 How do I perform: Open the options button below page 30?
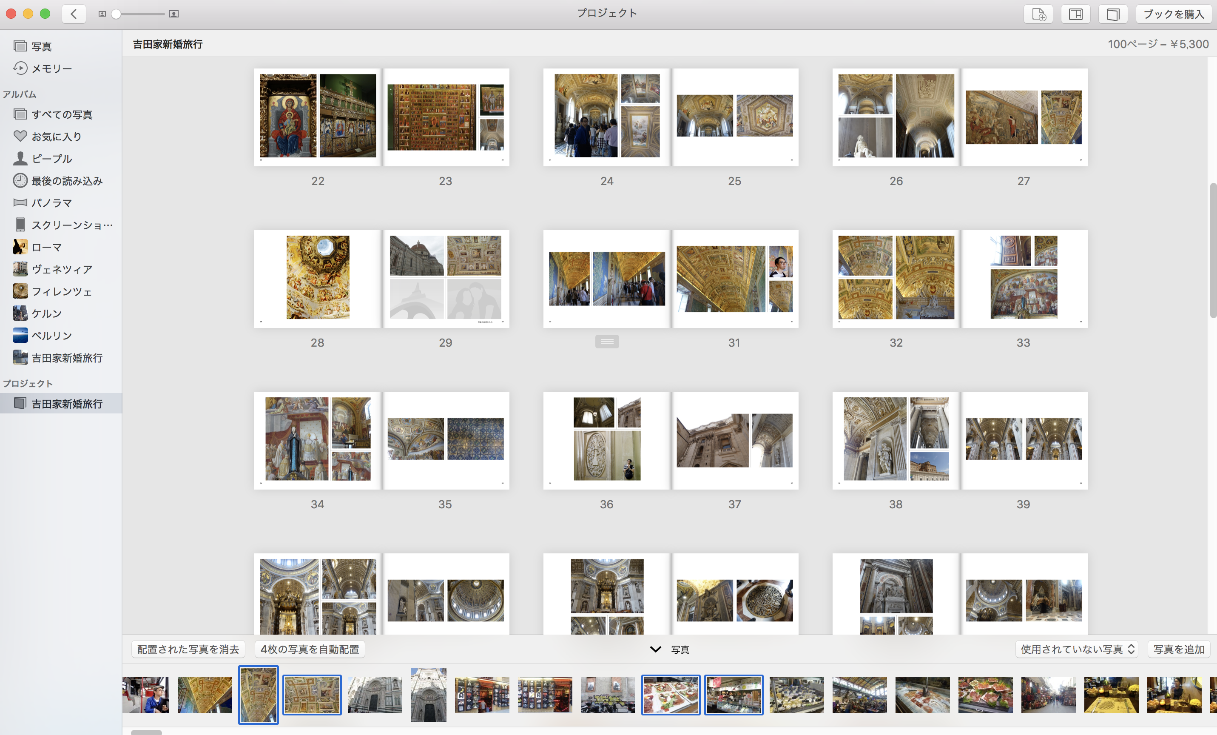click(x=607, y=341)
